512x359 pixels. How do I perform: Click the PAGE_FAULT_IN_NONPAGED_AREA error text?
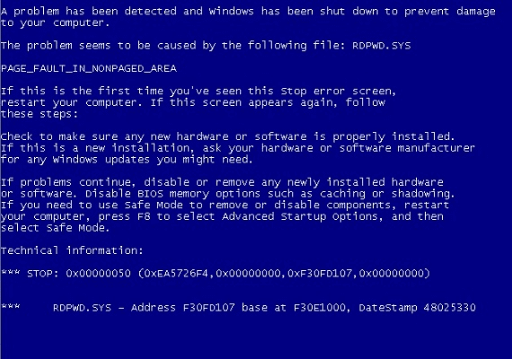point(89,68)
